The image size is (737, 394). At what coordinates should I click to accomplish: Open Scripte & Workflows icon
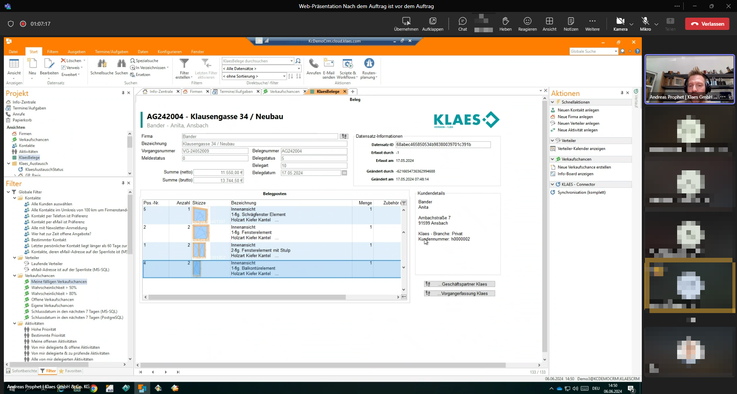tap(347, 68)
